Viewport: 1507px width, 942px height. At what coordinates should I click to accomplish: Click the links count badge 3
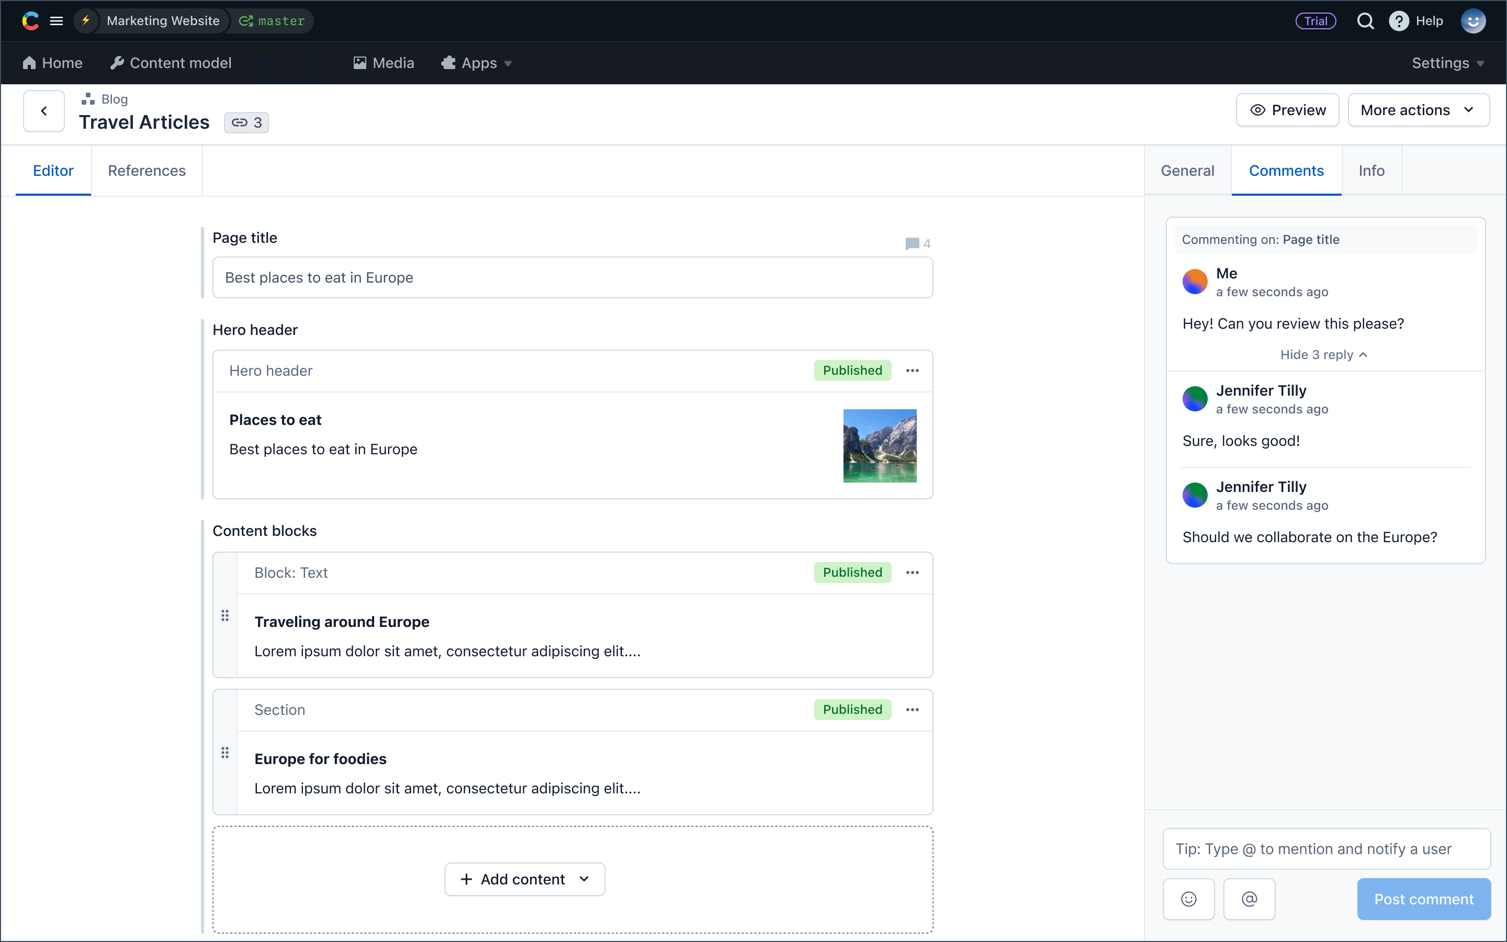click(x=246, y=123)
